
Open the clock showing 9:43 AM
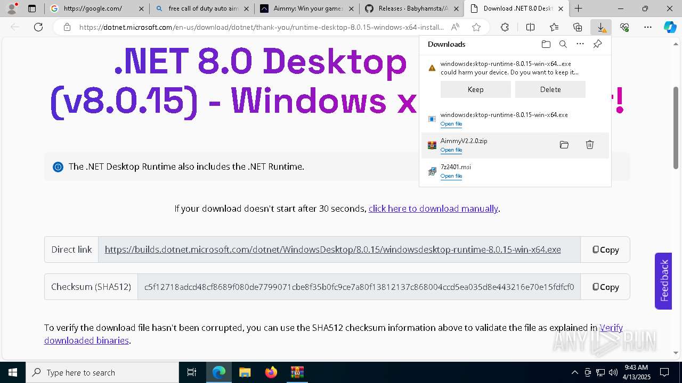[x=637, y=372]
